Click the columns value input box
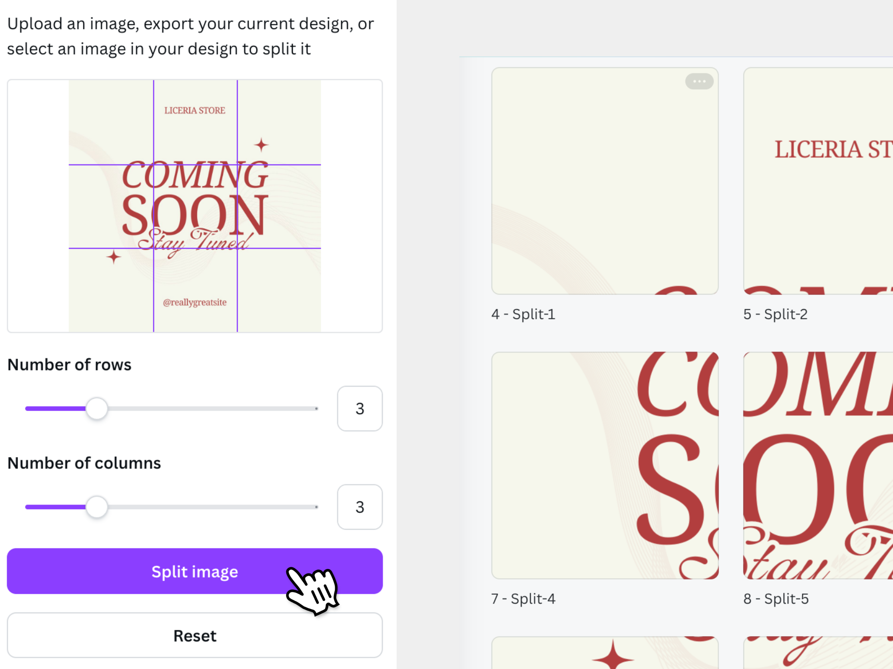Screen dimensions: 893x669 click(359, 507)
